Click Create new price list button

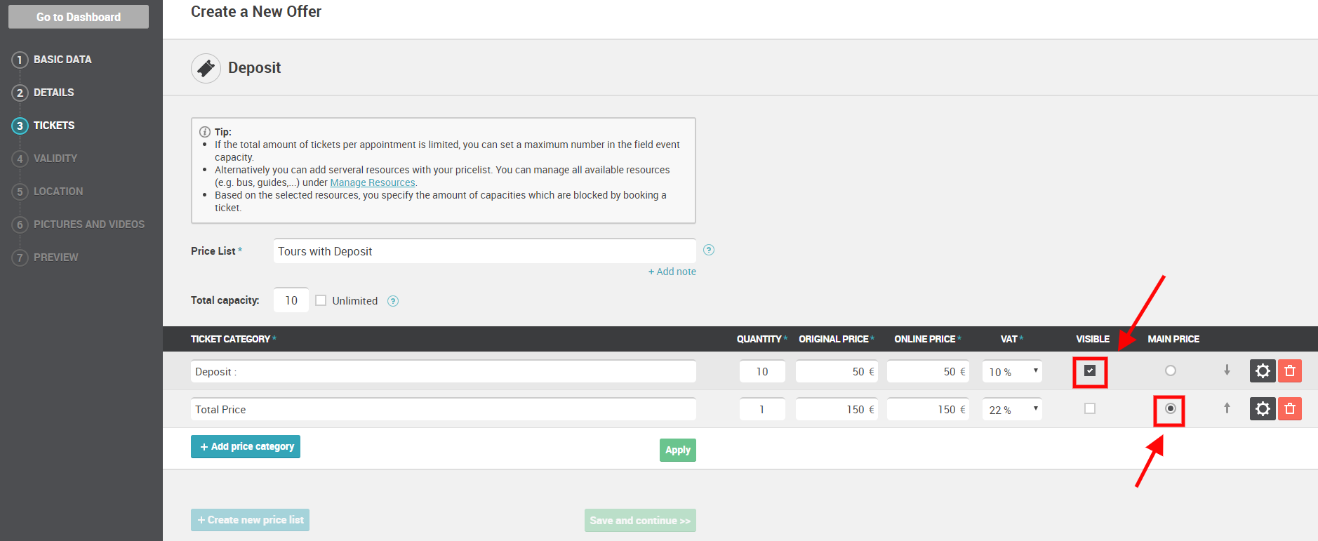point(251,520)
